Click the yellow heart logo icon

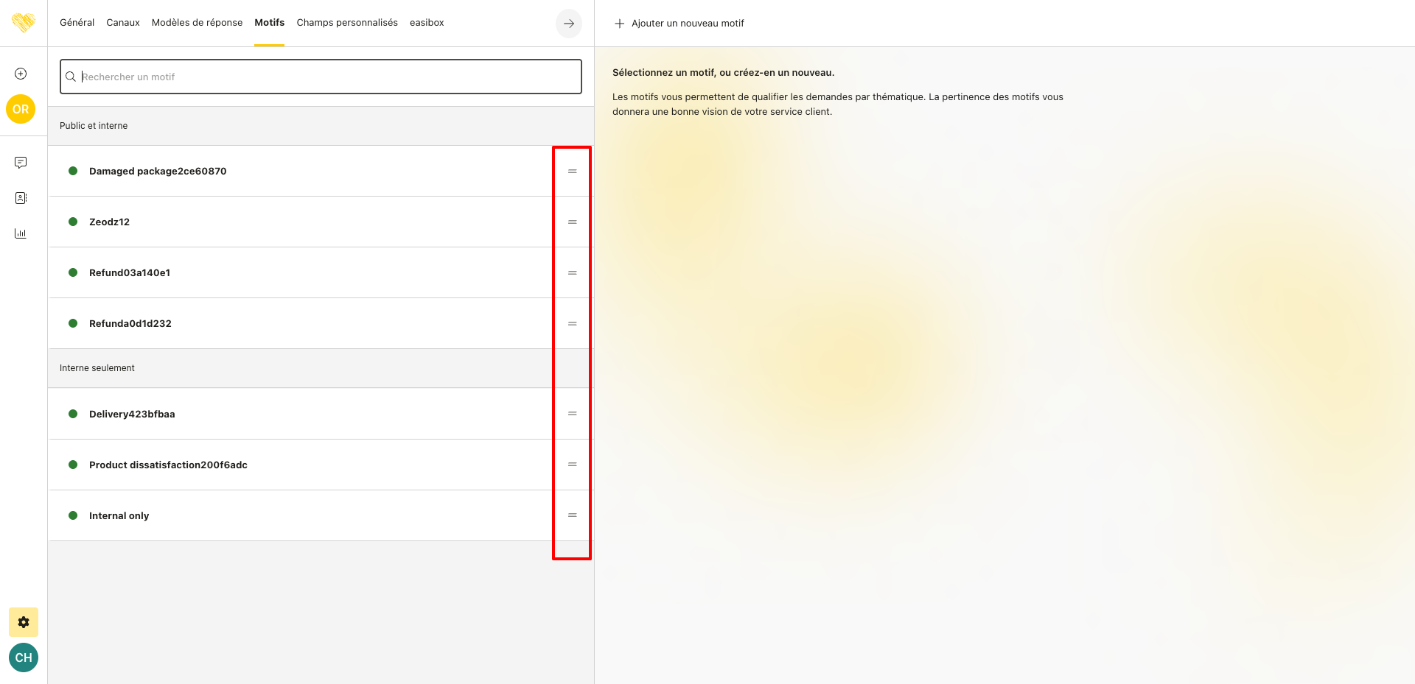pyautogui.click(x=24, y=23)
